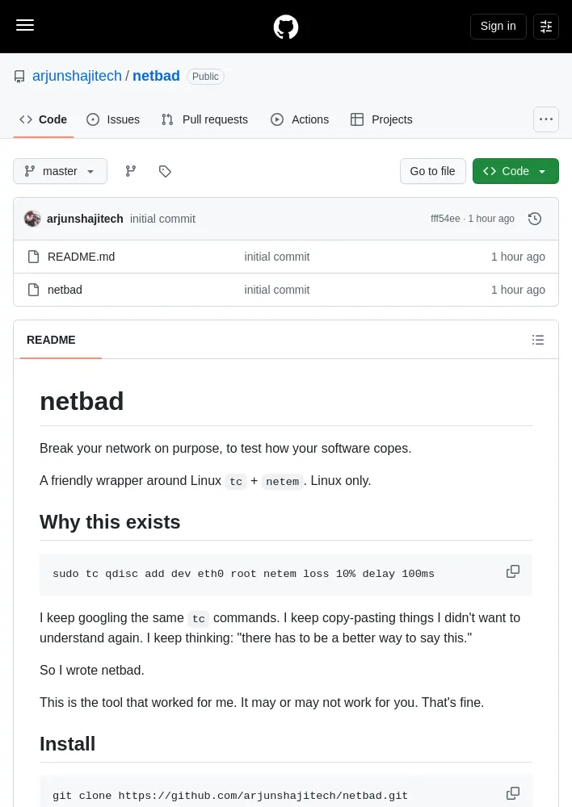Switch to the Pull requests tab
This screenshot has height=807, width=572.
[204, 119]
